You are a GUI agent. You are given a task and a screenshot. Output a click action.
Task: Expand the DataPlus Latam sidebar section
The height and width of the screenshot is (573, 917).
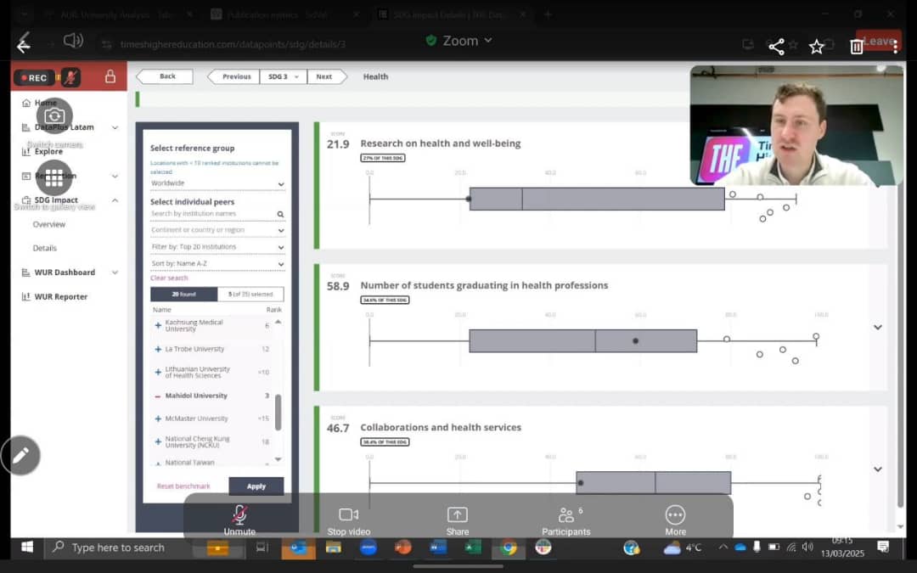pyautogui.click(x=115, y=127)
